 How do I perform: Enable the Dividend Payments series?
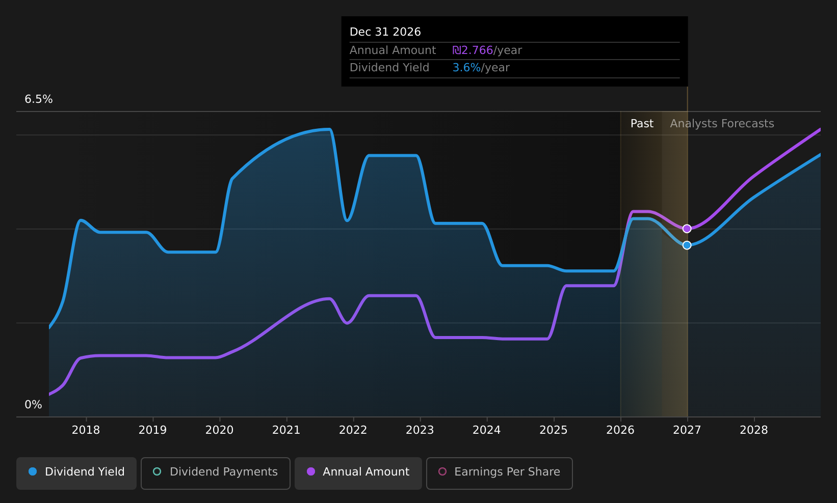[216, 473]
